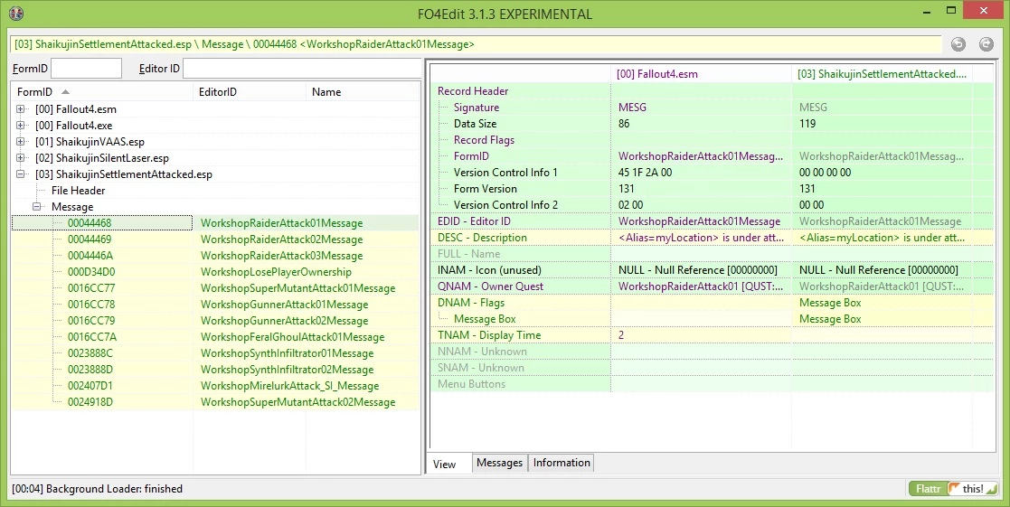Click the Form Version row label

coord(485,189)
